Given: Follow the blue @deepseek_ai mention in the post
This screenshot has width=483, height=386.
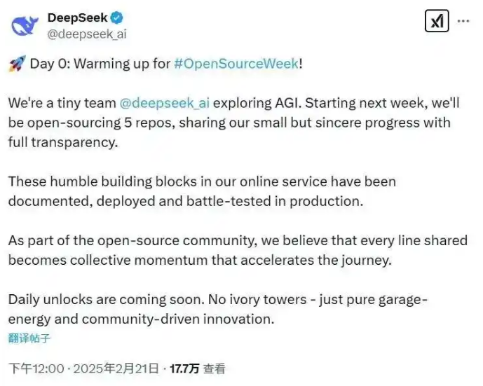Looking at the screenshot, I should point(165,103).
